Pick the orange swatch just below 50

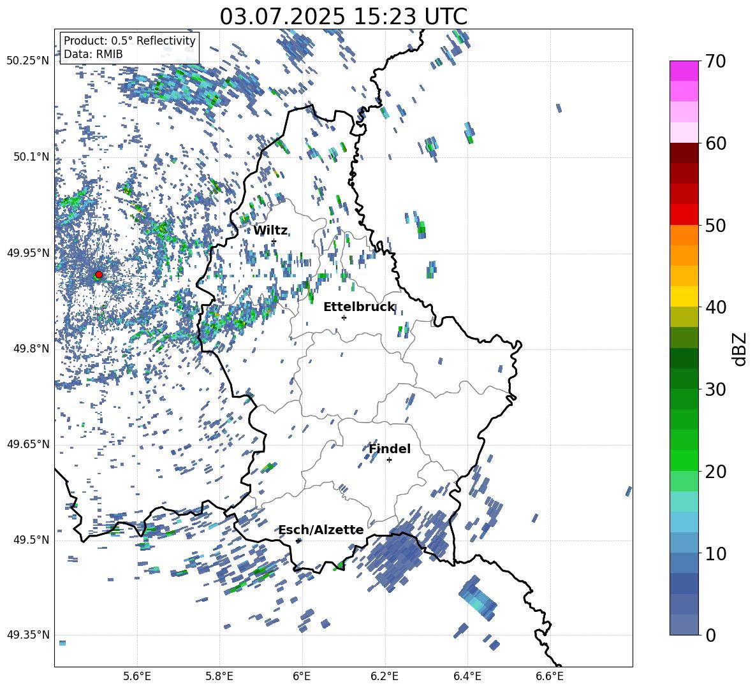684,235
